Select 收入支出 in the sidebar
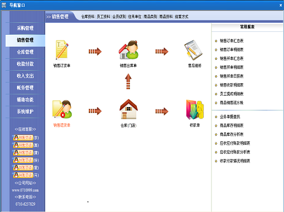 (25, 76)
